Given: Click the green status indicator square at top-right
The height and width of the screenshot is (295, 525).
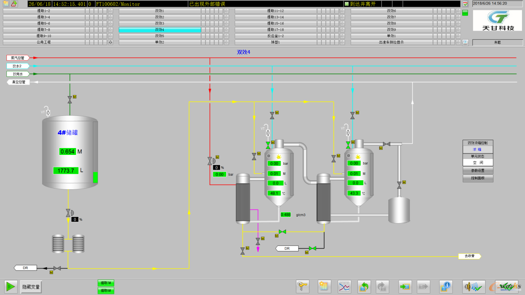Looking at the screenshot, I should [465, 13].
